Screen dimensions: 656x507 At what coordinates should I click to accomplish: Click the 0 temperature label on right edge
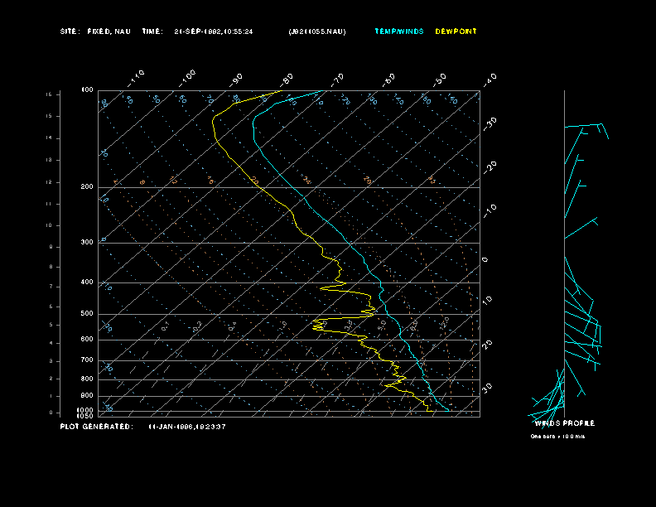pyautogui.click(x=485, y=260)
